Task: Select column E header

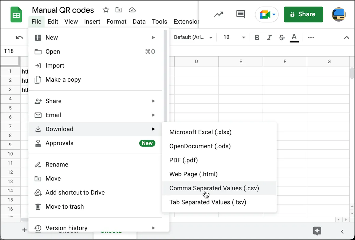Action: click(241, 62)
